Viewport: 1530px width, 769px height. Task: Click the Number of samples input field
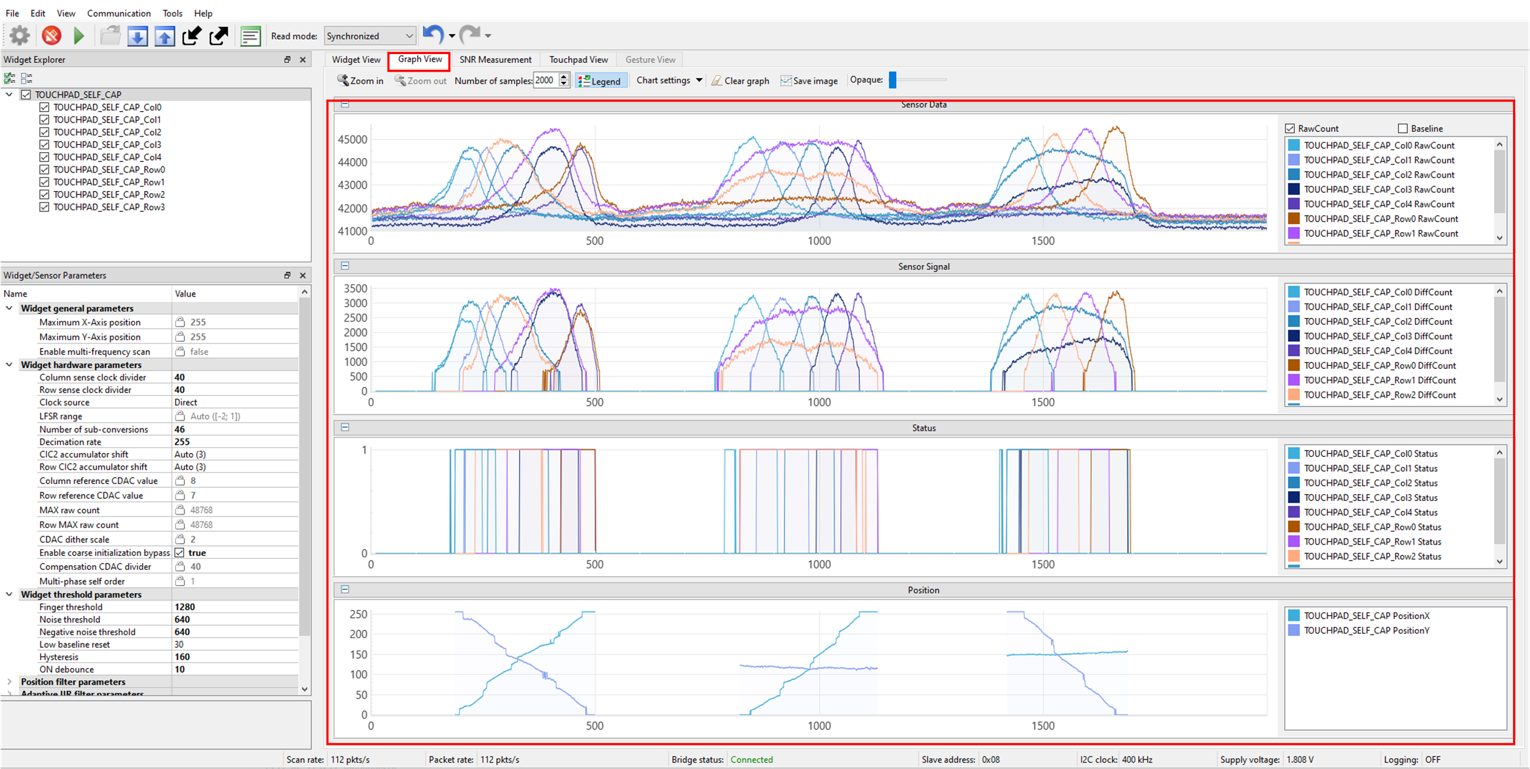click(x=546, y=80)
